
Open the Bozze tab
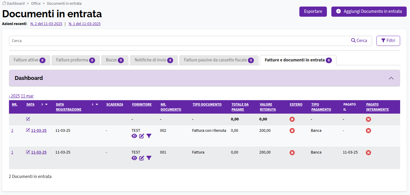pos(115,60)
